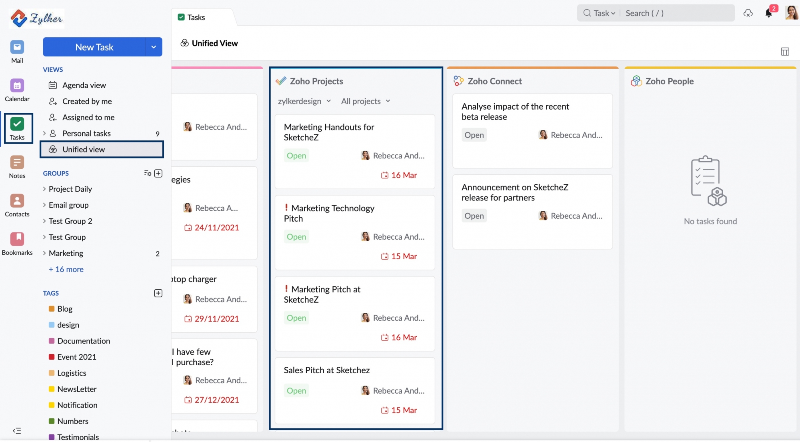Open the Notes app icon

pyautogui.click(x=17, y=162)
